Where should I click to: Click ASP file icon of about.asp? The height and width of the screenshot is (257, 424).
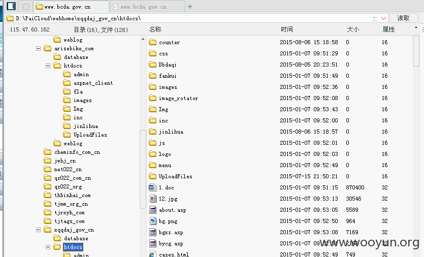153,210
